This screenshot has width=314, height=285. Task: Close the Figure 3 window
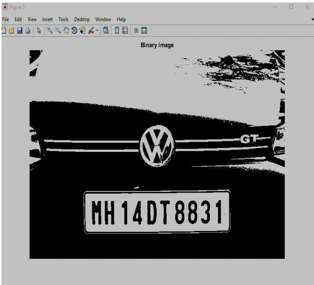click(x=307, y=7)
